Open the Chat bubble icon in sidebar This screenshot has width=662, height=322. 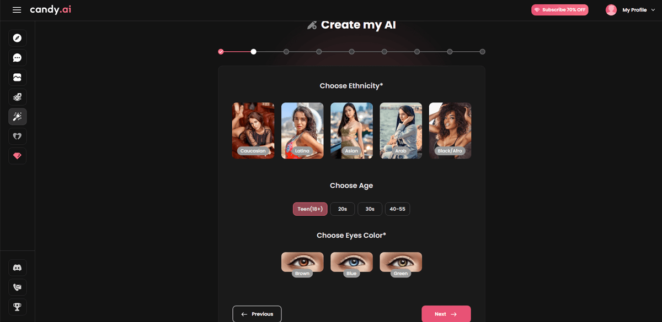pos(17,58)
